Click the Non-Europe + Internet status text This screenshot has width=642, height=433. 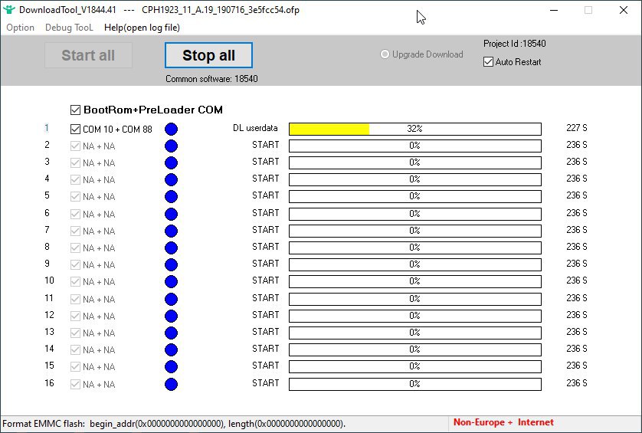click(503, 422)
